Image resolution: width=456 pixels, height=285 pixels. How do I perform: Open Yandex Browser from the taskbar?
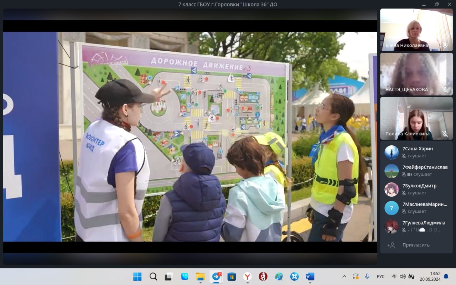248,276
